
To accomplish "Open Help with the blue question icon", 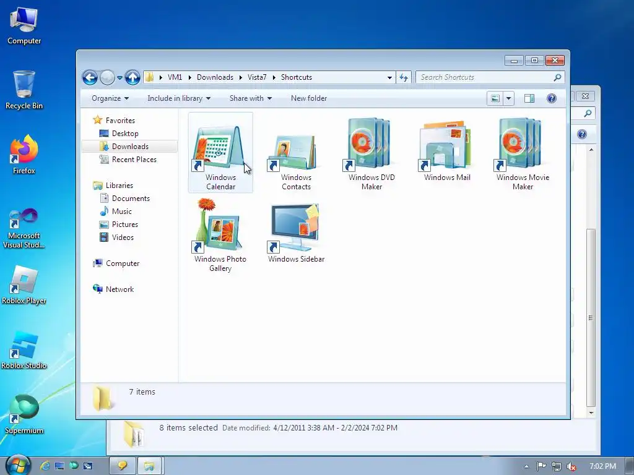I will (x=552, y=98).
